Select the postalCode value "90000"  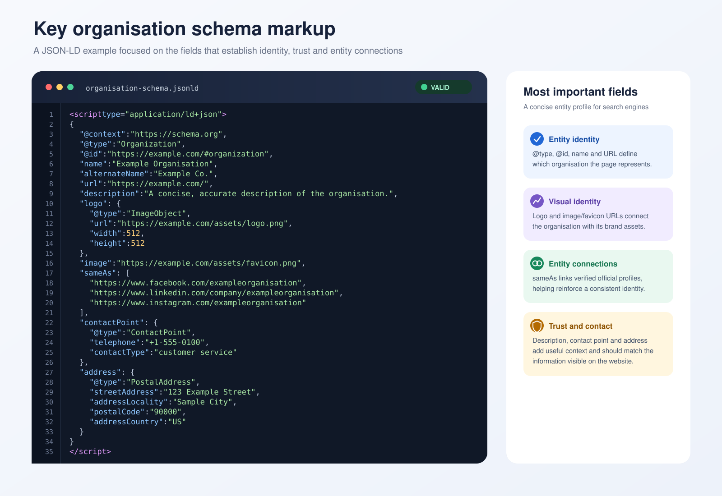pyautogui.click(x=165, y=412)
